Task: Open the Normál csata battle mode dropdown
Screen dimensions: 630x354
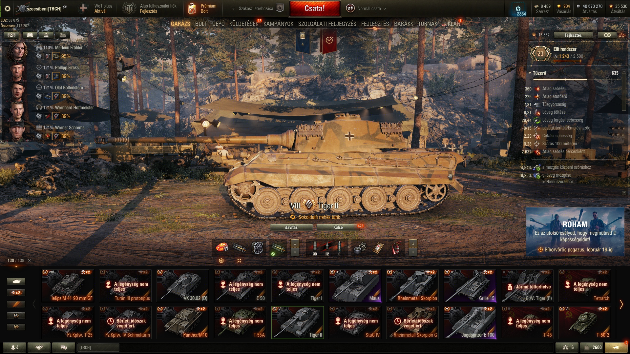Action: click(x=367, y=9)
